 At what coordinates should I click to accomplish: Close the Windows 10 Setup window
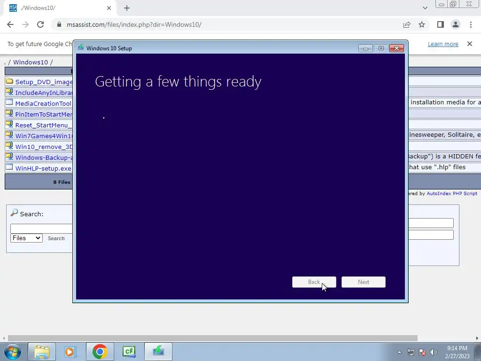pyautogui.click(x=396, y=48)
